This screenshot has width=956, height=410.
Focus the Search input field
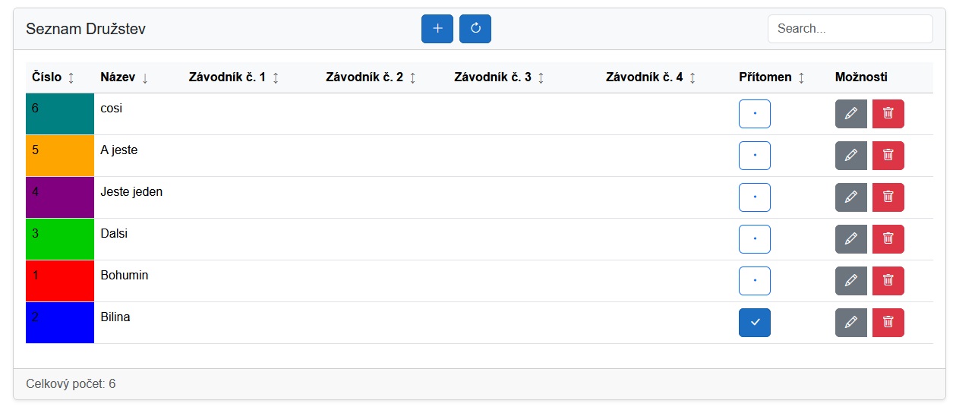pyautogui.click(x=850, y=29)
